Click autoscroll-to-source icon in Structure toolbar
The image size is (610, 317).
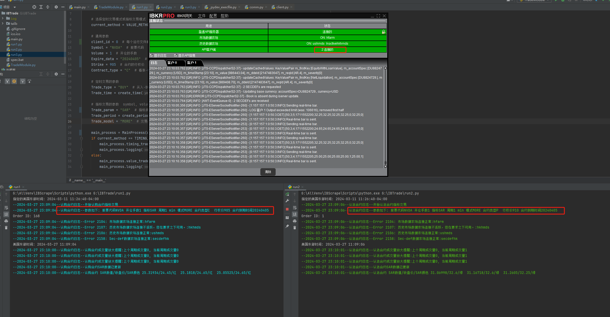(x=23, y=81)
